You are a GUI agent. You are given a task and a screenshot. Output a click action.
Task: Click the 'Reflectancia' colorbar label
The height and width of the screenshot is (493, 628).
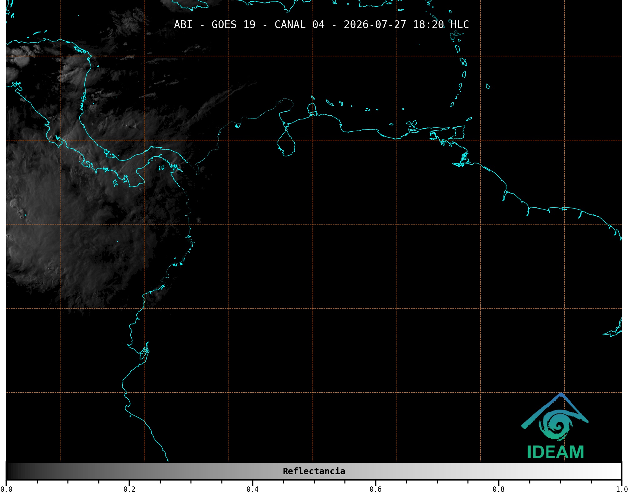pos(314,471)
